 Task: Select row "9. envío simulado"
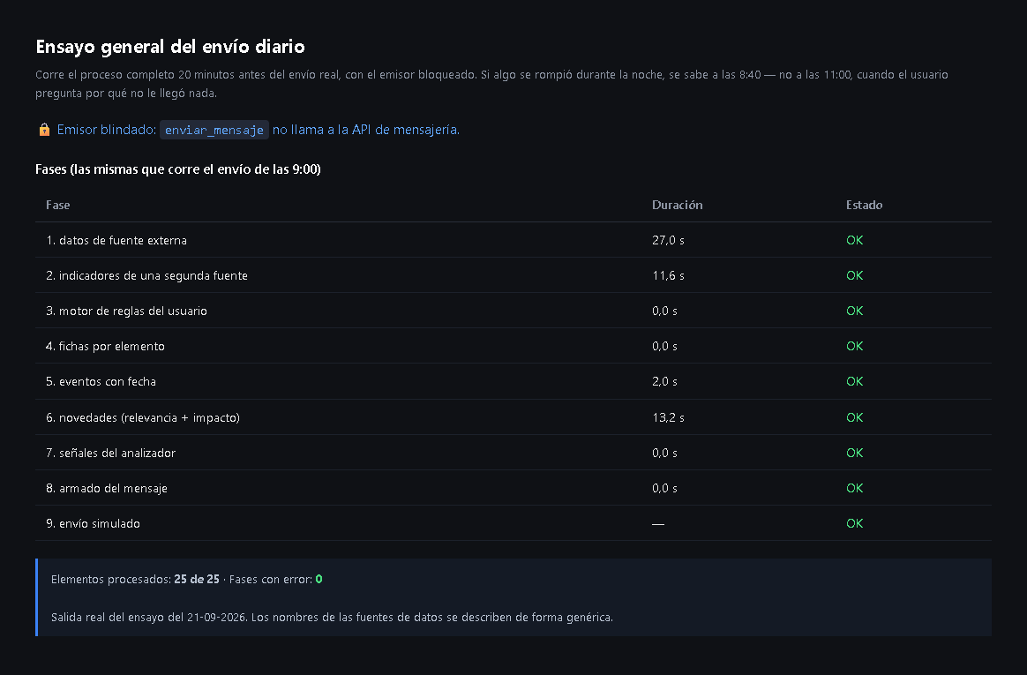pyautogui.click(x=513, y=524)
